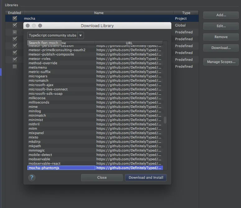
Task: Select mkpath entry
Action: (61, 146)
